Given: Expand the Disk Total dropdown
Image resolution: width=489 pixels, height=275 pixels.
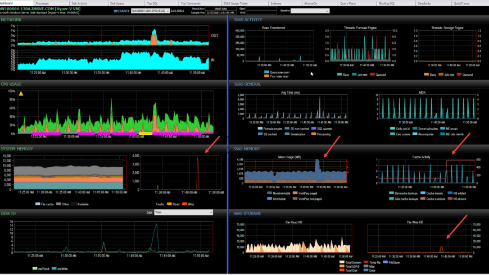Looking at the screenshot, I should [183, 212].
